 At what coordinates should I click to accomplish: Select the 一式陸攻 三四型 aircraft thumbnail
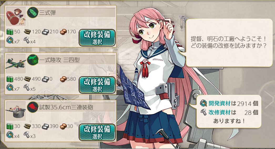point(16,64)
